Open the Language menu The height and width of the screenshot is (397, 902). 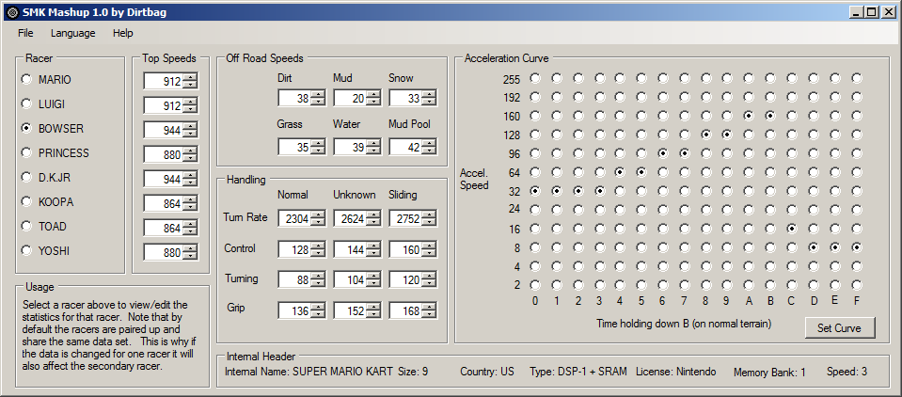click(73, 33)
